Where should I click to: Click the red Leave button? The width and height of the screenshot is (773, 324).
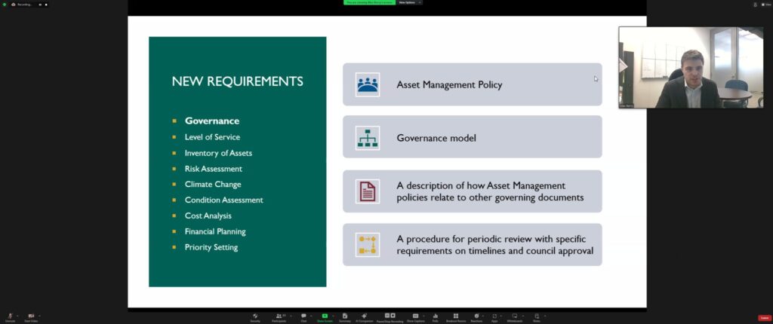pyautogui.click(x=764, y=318)
